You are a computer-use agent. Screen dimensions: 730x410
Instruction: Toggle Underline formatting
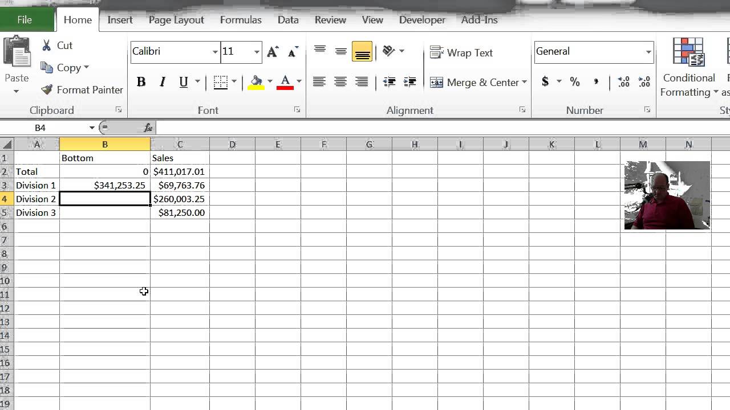click(x=184, y=82)
